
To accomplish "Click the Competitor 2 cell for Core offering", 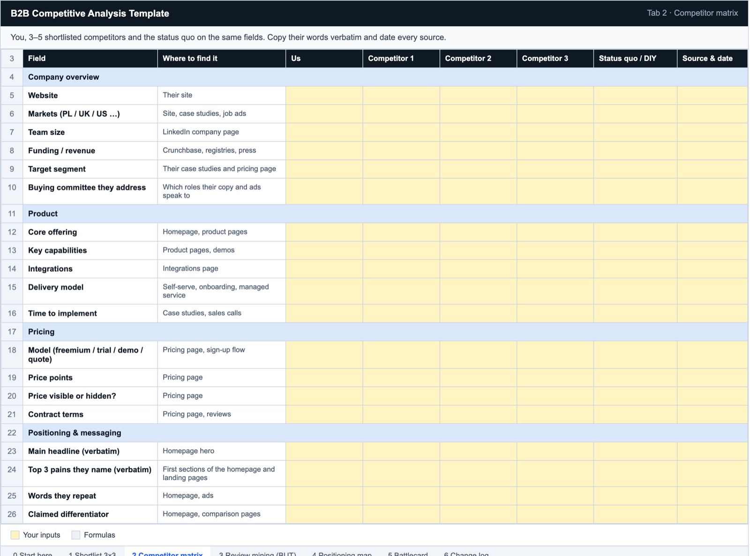I will (x=478, y=232).
